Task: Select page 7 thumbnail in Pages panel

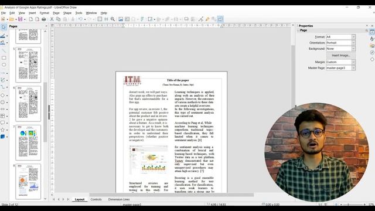Action: coord(28,142)
